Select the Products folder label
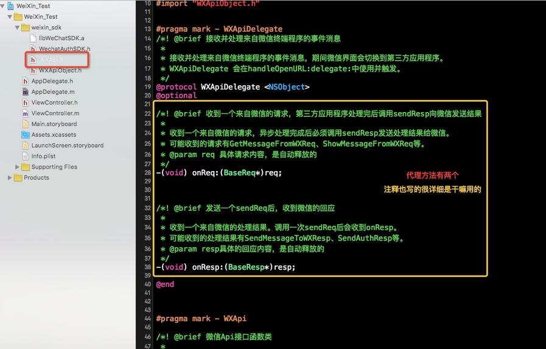The image size is (546, 349). (36, 178)
